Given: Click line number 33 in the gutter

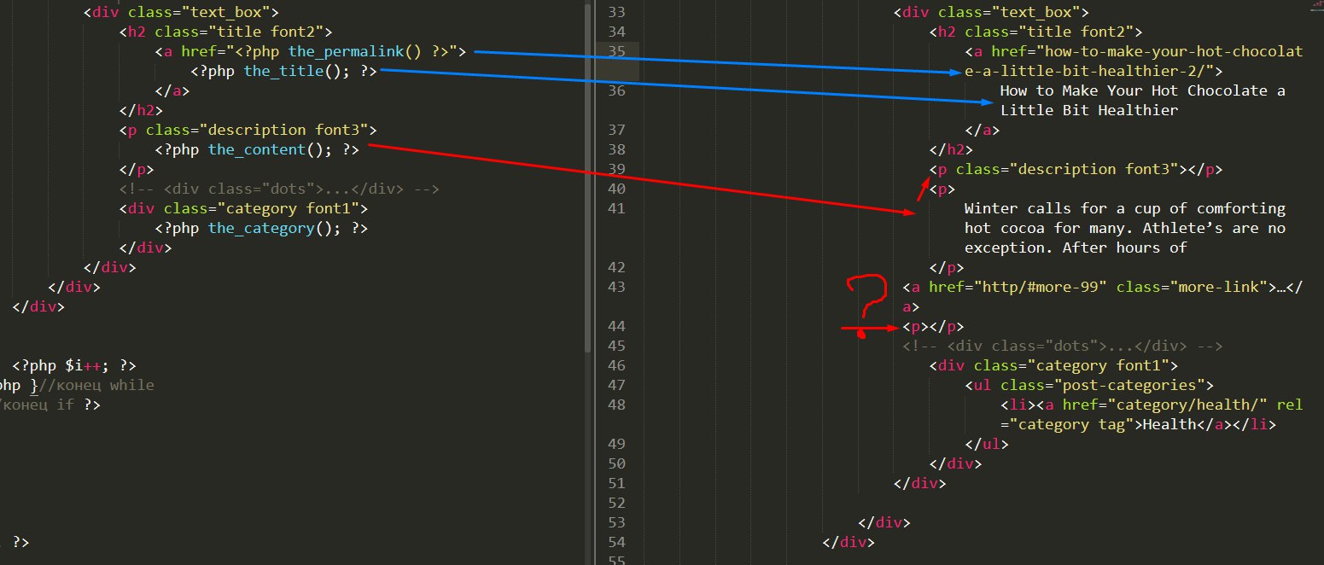Looking at the screenshot, I should click(616, 12).
